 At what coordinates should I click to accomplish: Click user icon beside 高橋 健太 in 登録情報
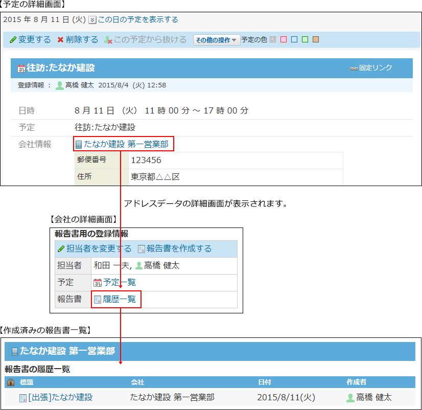pyautogui.click(x=59, y=86)
